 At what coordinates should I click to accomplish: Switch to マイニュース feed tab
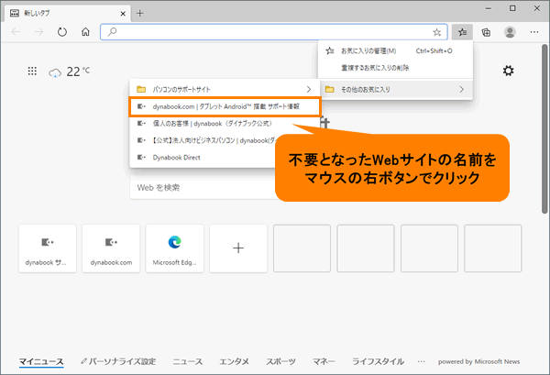(x=41, y=361)
